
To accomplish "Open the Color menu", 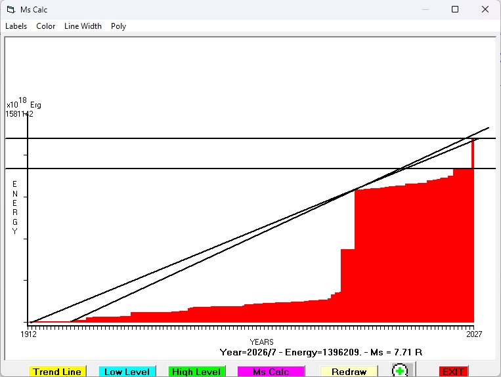I will point(46,26).
